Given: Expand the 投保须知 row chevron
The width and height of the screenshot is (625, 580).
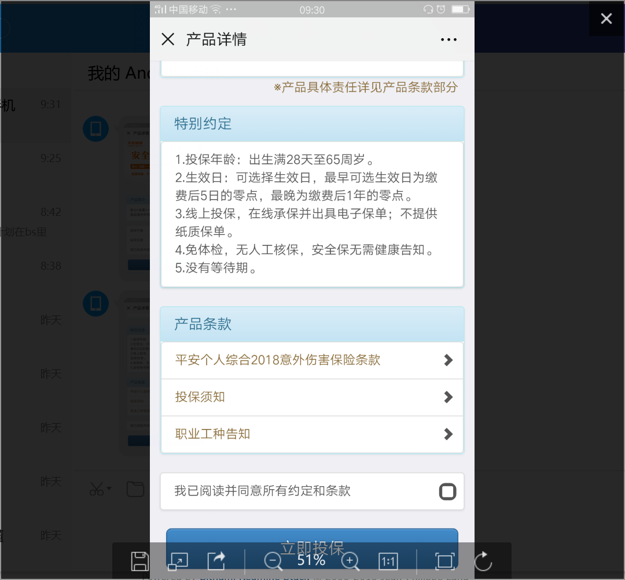Looking at the screenshot, I should click(x=448, y=397).
